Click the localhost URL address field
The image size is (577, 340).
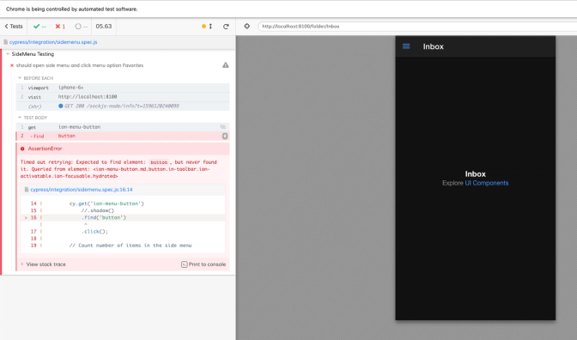(417, 27)
